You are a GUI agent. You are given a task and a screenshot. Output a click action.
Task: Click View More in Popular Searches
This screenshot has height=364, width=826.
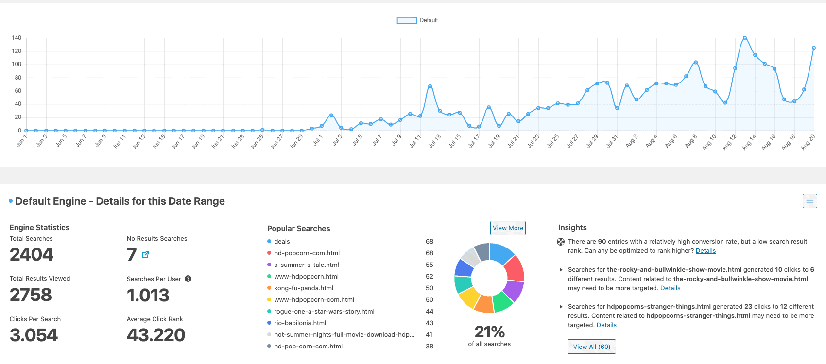508,228
